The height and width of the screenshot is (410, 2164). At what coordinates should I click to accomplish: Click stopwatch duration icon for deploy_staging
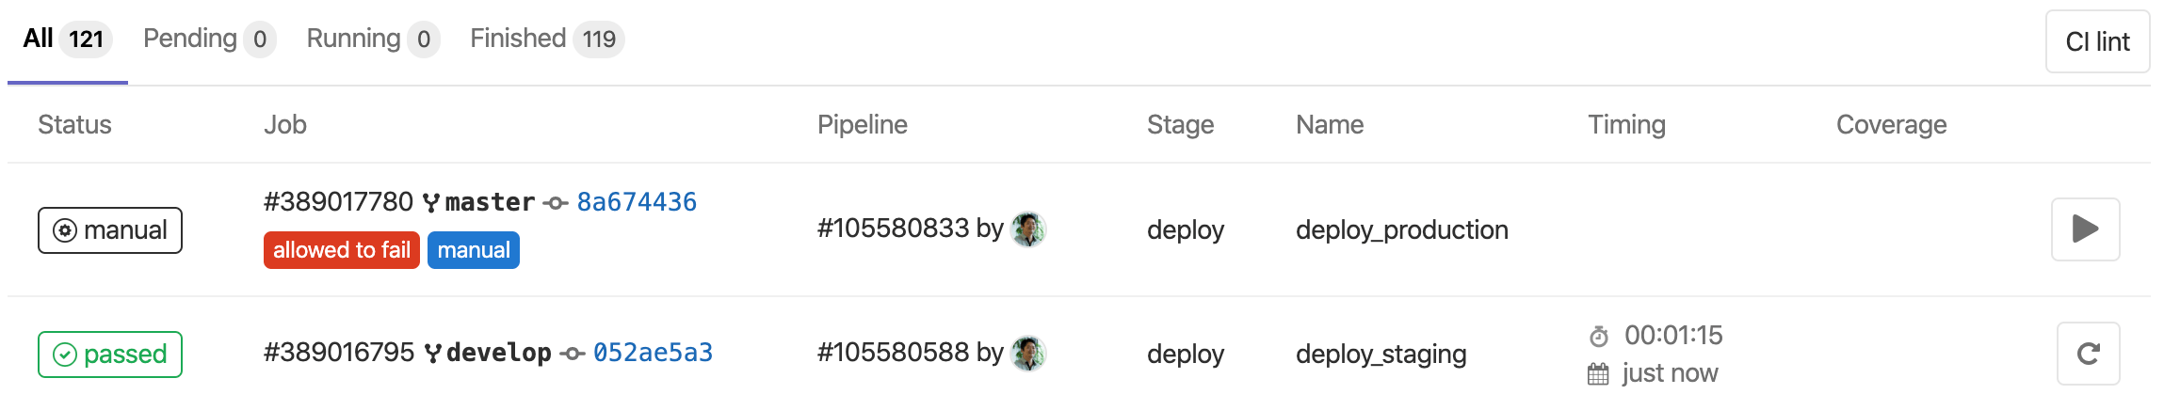click(x=1599, y=336)
